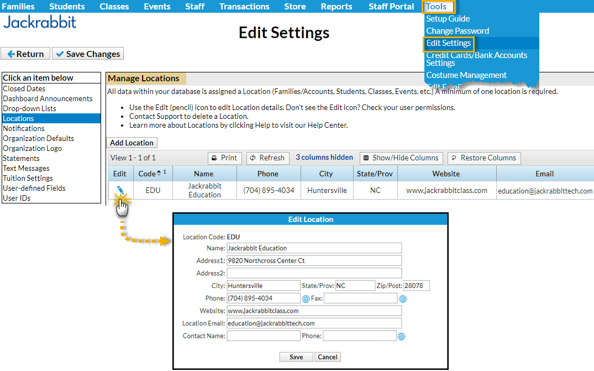594x371 pixels.
Task: Click the Address1 input field
Action: tap(314, 261)
